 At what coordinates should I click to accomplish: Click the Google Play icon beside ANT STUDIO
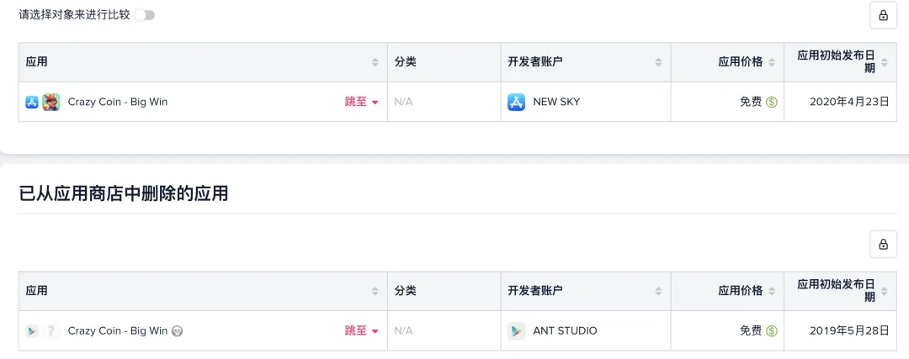[516, 330]
